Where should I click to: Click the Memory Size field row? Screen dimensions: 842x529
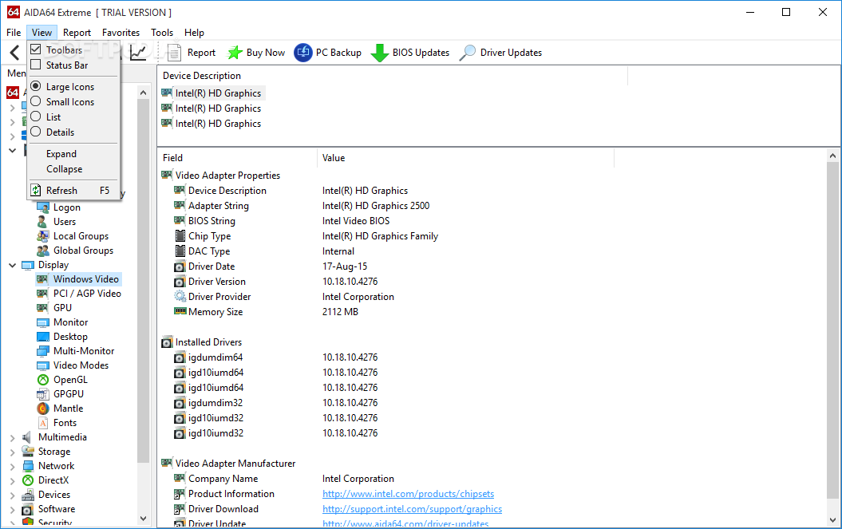click(215, 311)
